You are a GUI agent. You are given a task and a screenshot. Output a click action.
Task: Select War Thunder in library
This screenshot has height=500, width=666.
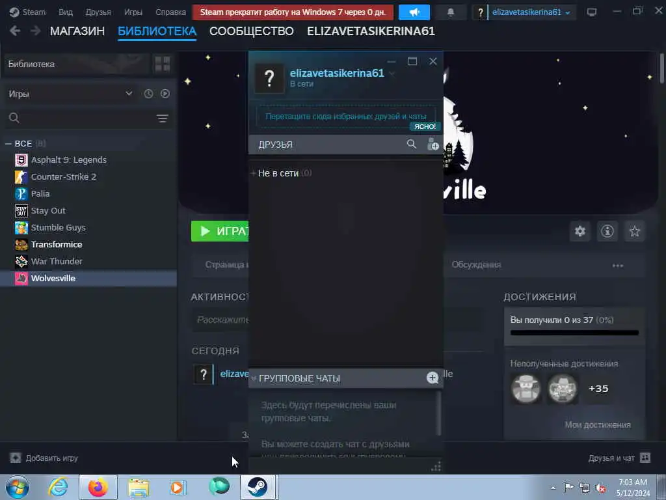click(x=57, y=262)
